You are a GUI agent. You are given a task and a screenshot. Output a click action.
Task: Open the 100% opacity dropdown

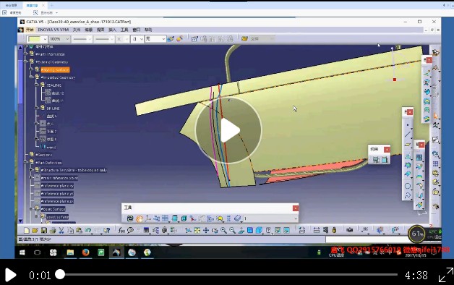pos(59,39)
